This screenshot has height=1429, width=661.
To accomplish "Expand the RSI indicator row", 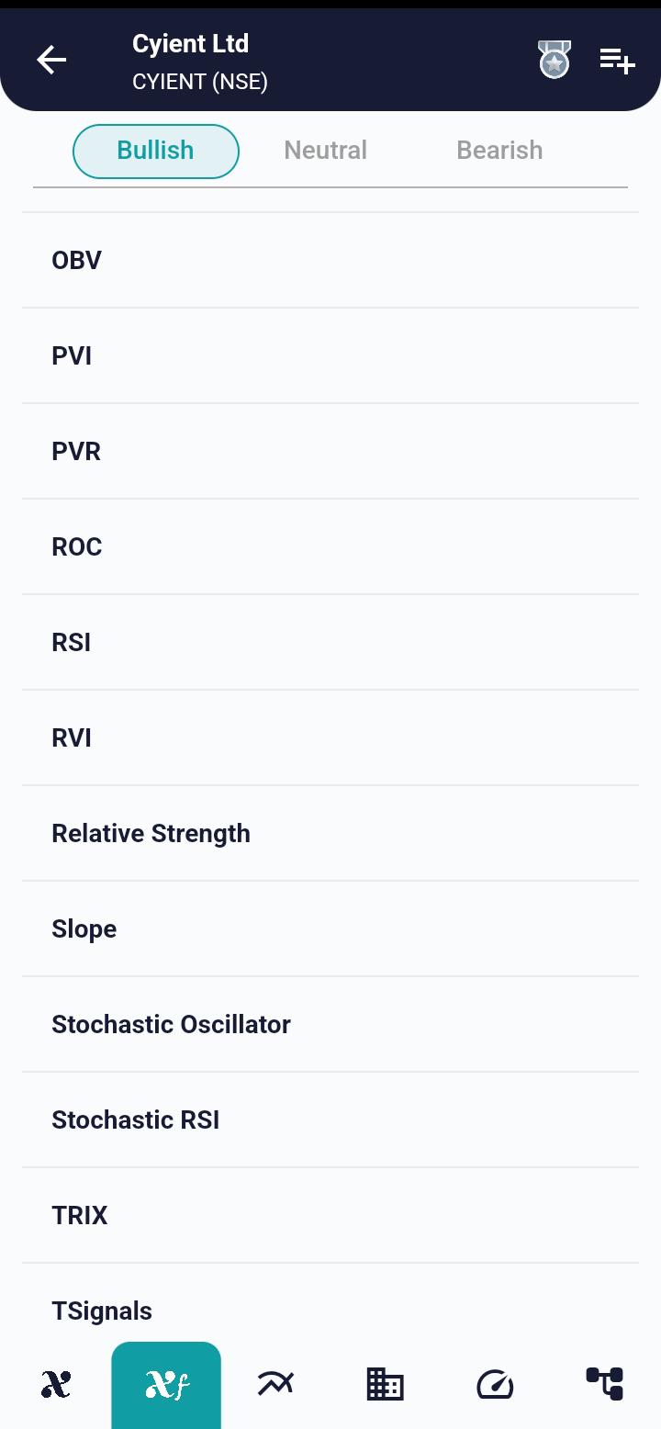I will click(330, 642).
